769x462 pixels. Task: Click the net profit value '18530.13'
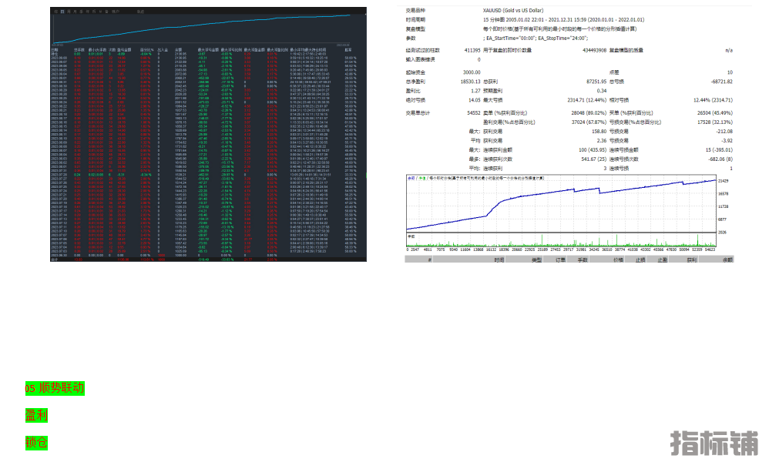[470, 82]
